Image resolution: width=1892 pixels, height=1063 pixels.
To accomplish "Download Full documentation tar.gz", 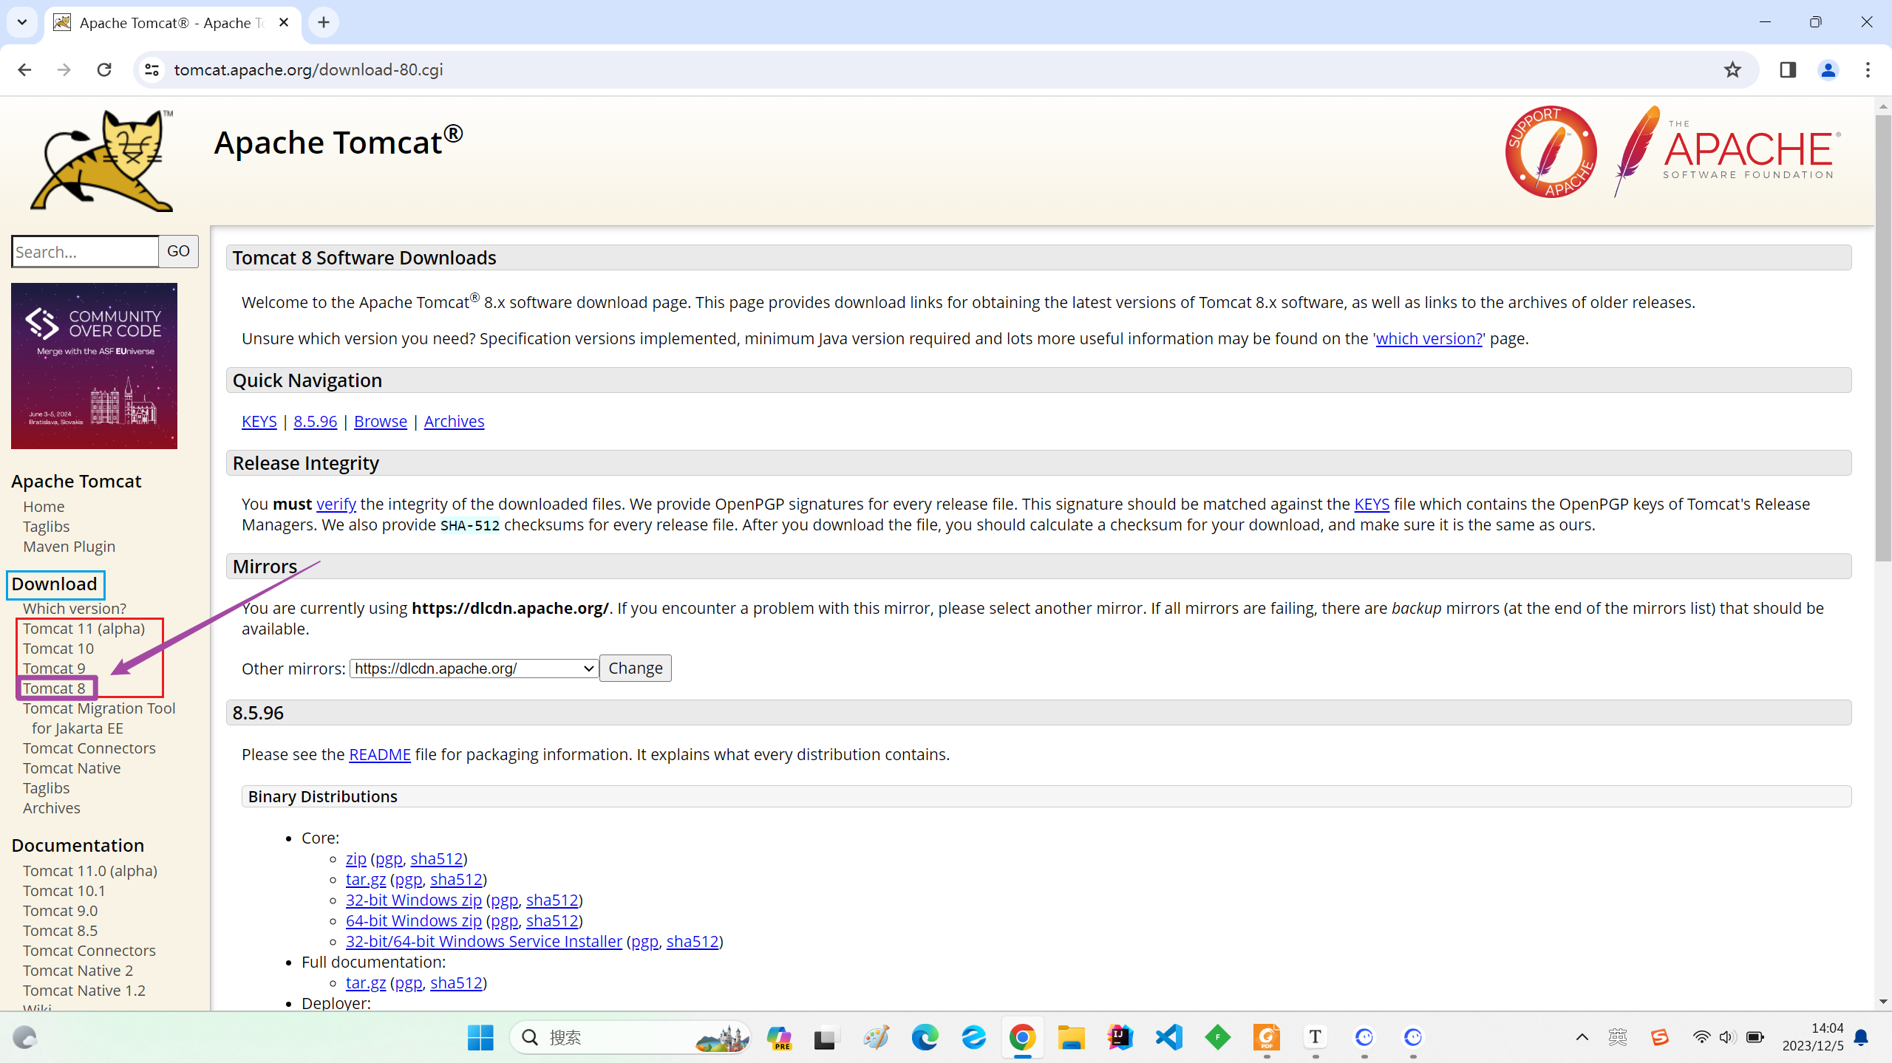I will [365, 982].
